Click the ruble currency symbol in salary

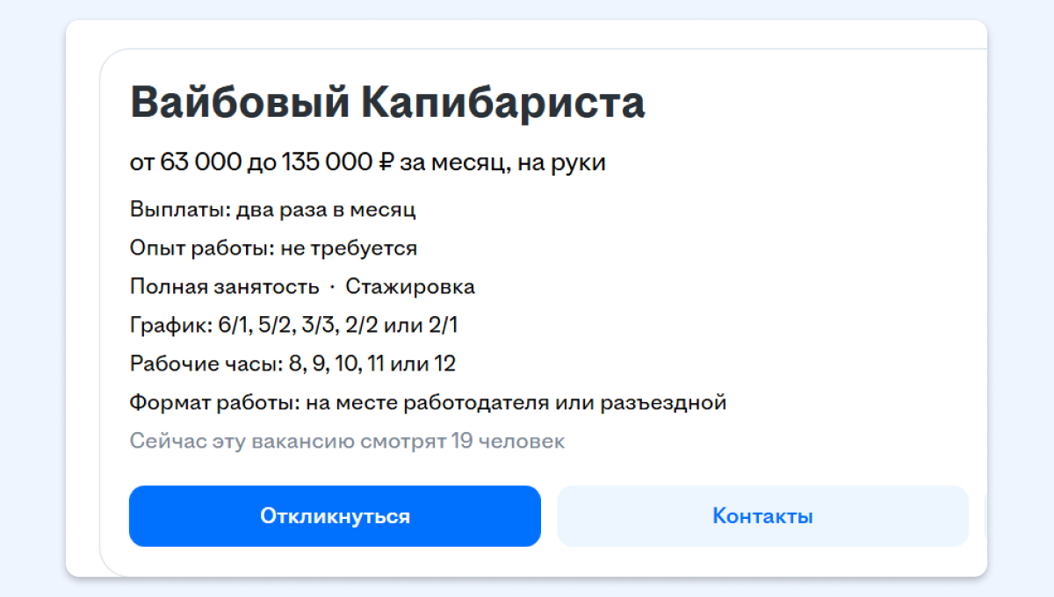386,162
